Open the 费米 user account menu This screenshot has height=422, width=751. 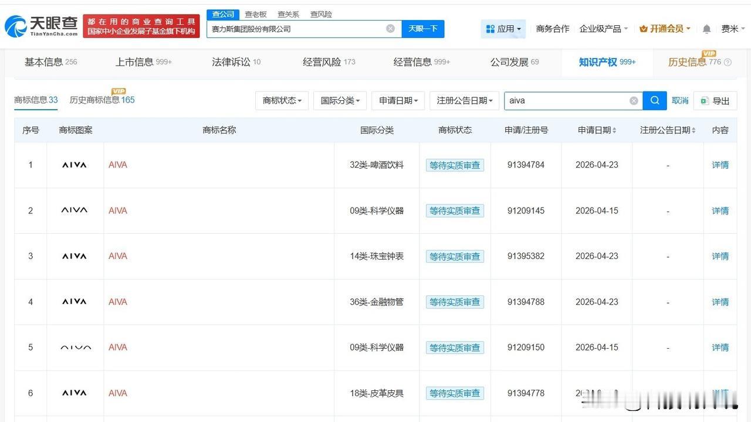pos(733,29)
